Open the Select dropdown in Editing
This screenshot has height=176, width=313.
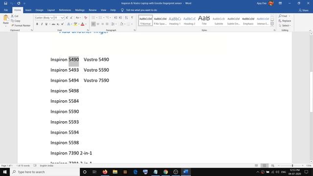point(285,25)
